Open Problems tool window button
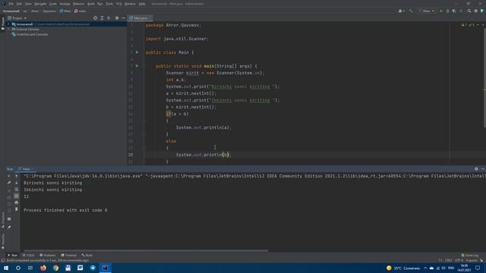The image size is (486, 273). [x=47, y=256]
